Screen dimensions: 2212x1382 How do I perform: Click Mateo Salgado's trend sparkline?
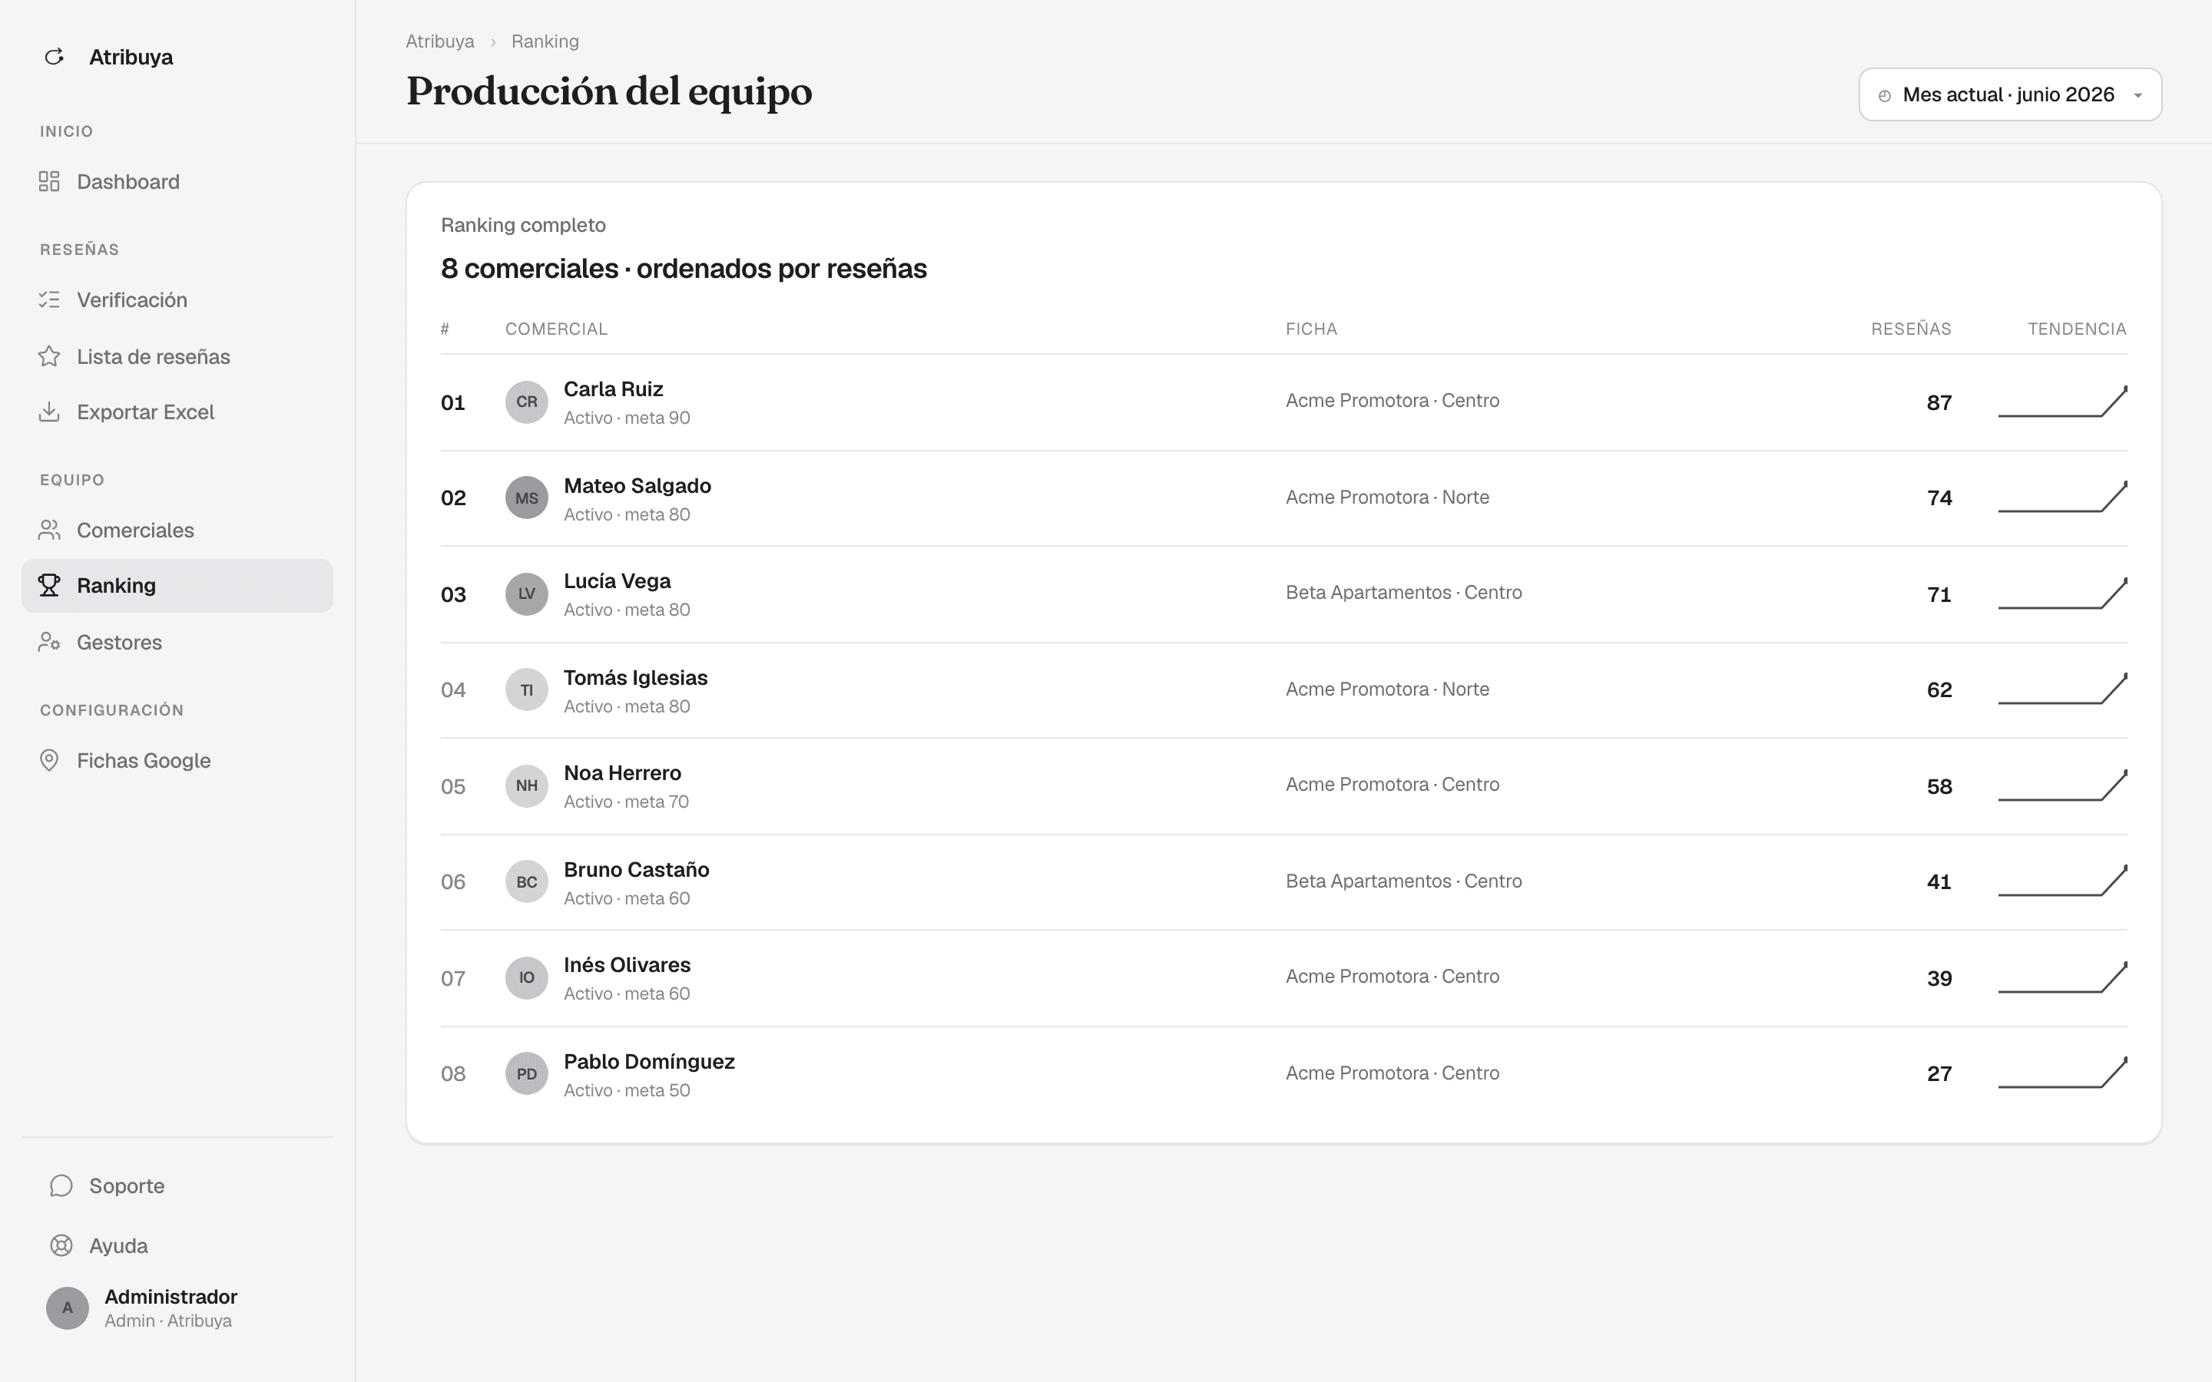2062,496
